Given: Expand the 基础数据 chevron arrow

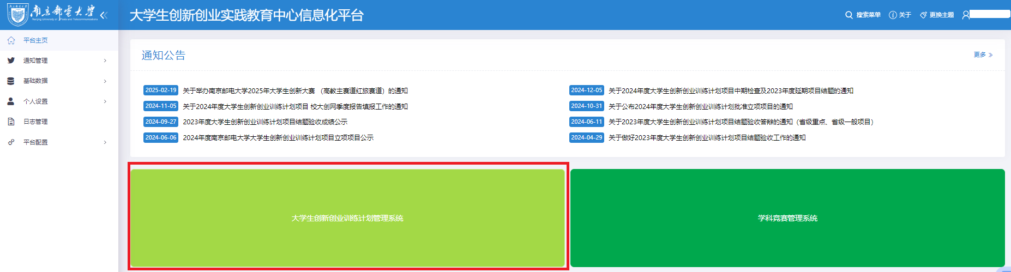Looking at the screenshot, I should point(105,81).
